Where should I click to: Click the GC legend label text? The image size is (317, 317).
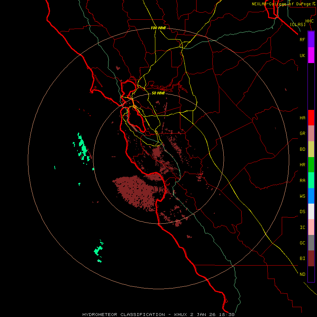303,243
